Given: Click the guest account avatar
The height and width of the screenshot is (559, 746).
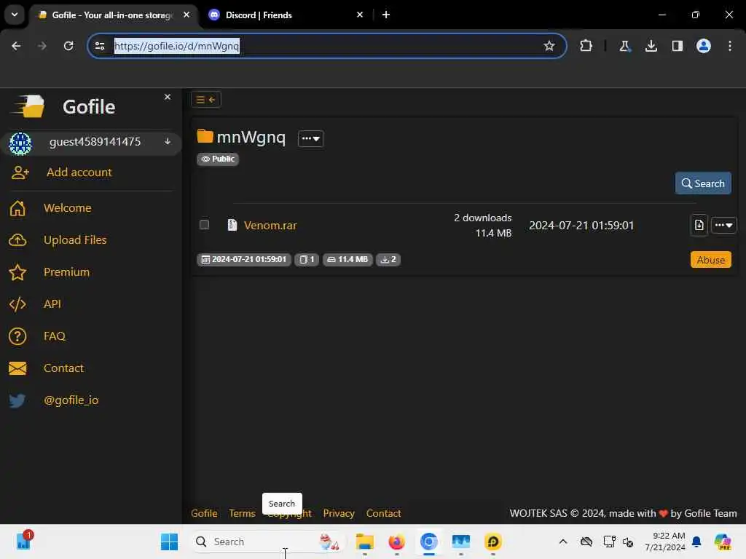Looking at the screenshot, I should 20,143.
